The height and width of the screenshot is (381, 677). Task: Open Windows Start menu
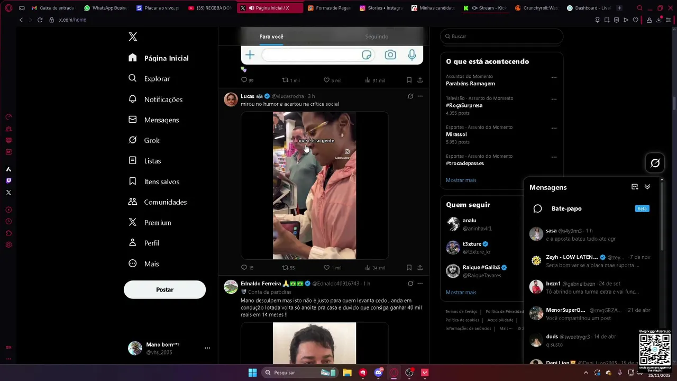coord(252,373)
